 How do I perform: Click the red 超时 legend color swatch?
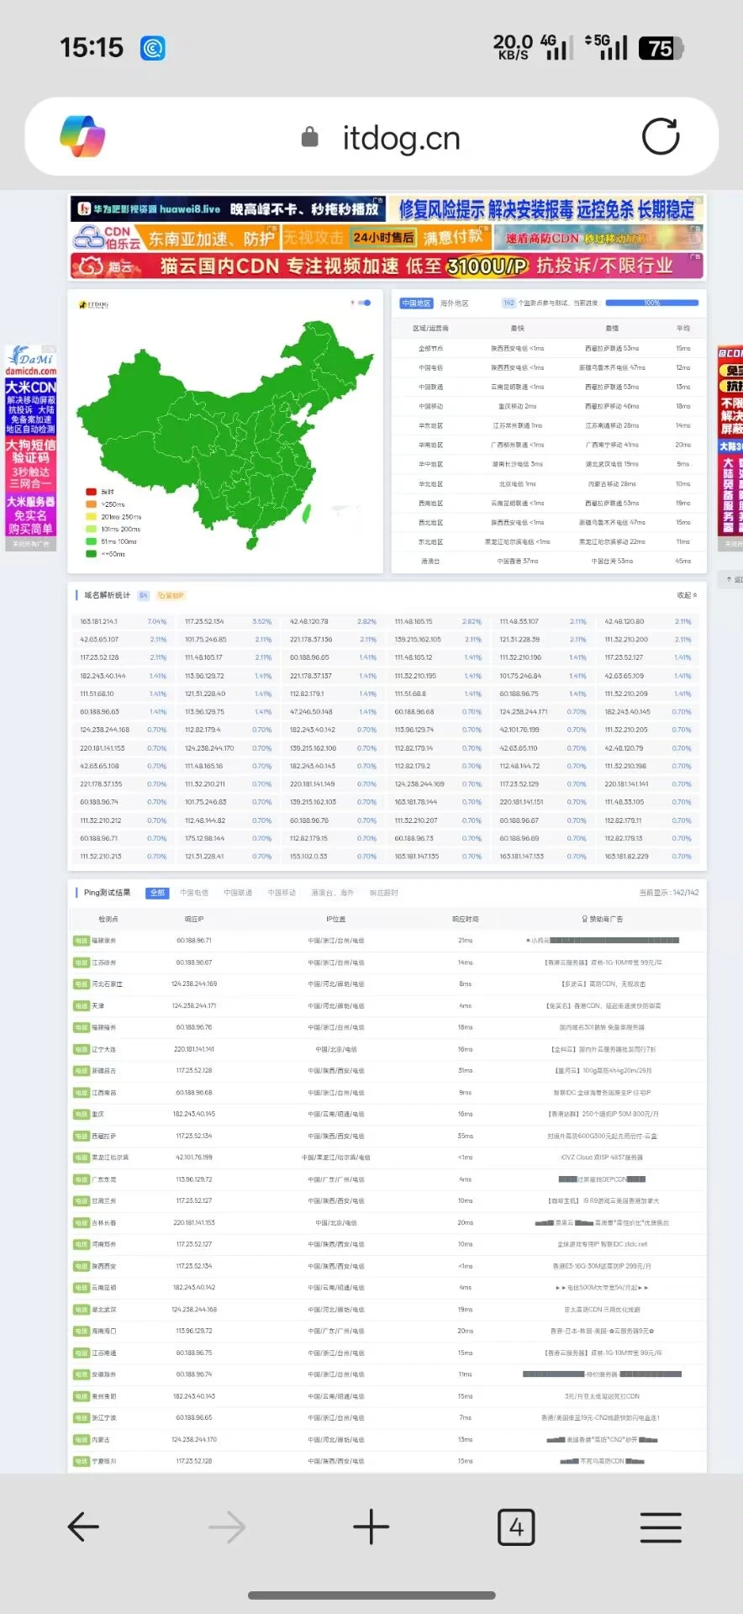pyautogui.click(x=91, y=492)
